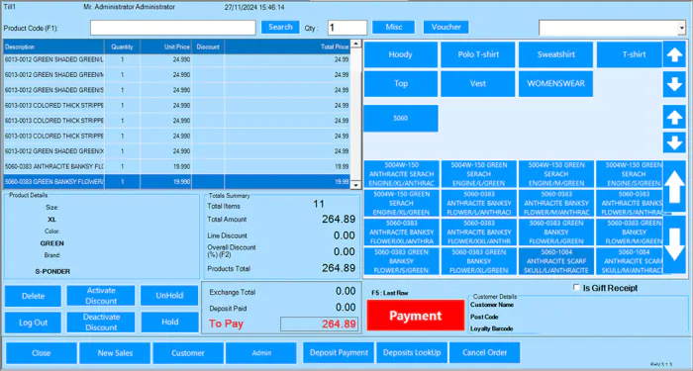Click the Voucher button
This screenshot has height=371, width=693.
tap(445, 27)
